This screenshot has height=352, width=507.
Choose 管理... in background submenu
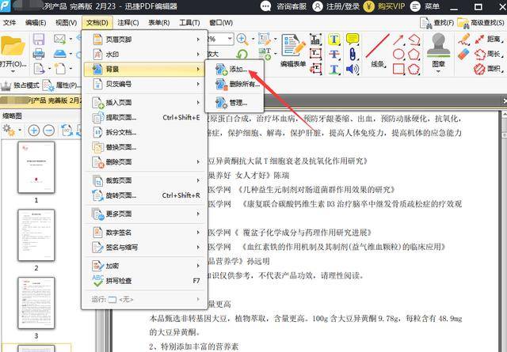click(234, 103)
